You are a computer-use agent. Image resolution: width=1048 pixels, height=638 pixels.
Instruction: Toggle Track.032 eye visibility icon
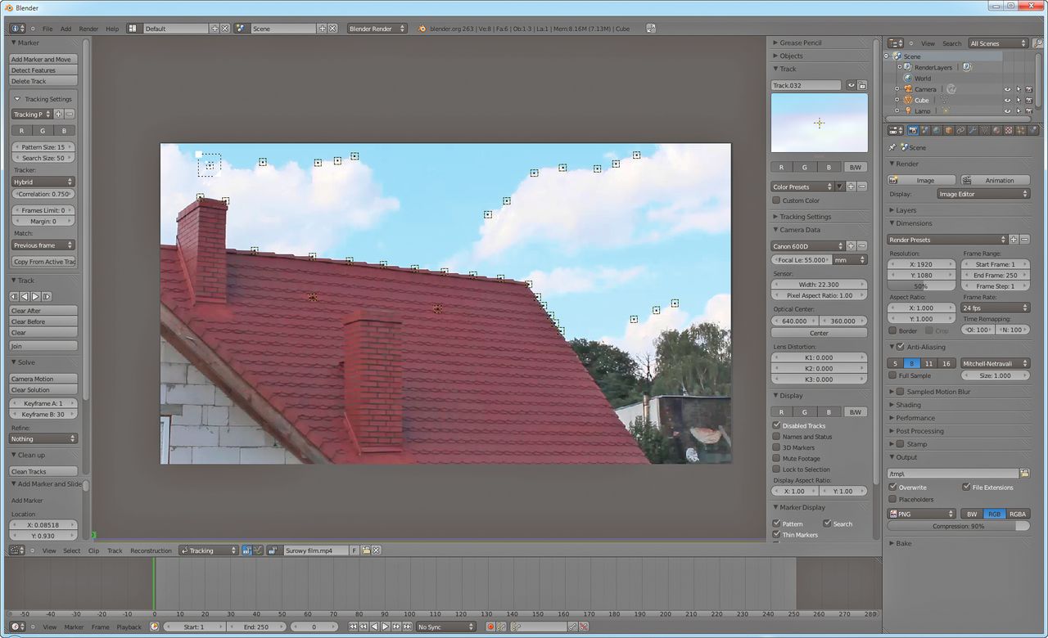coord(851,85)
